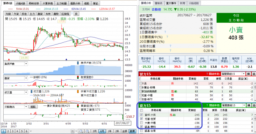Toggle the select-all checkbox in 賣方15 header
The image size is (256, 134).
(x=142, y=110)
